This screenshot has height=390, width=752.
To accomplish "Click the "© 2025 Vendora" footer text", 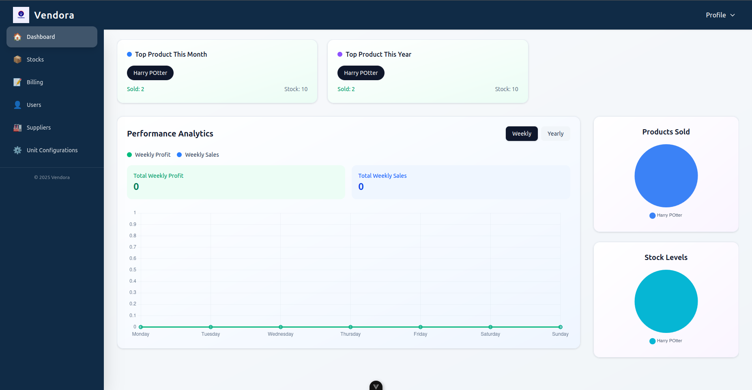I will click(x=52, y=177).
